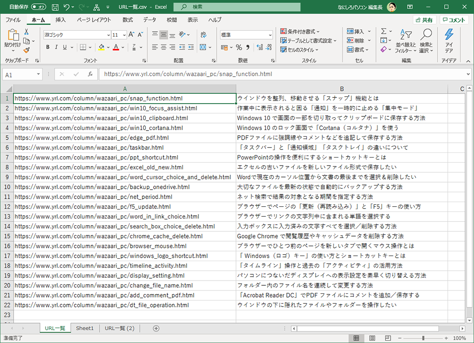Open the share network icon in title bar
Viewport: 474px width, 343px height.
(96, 7)
